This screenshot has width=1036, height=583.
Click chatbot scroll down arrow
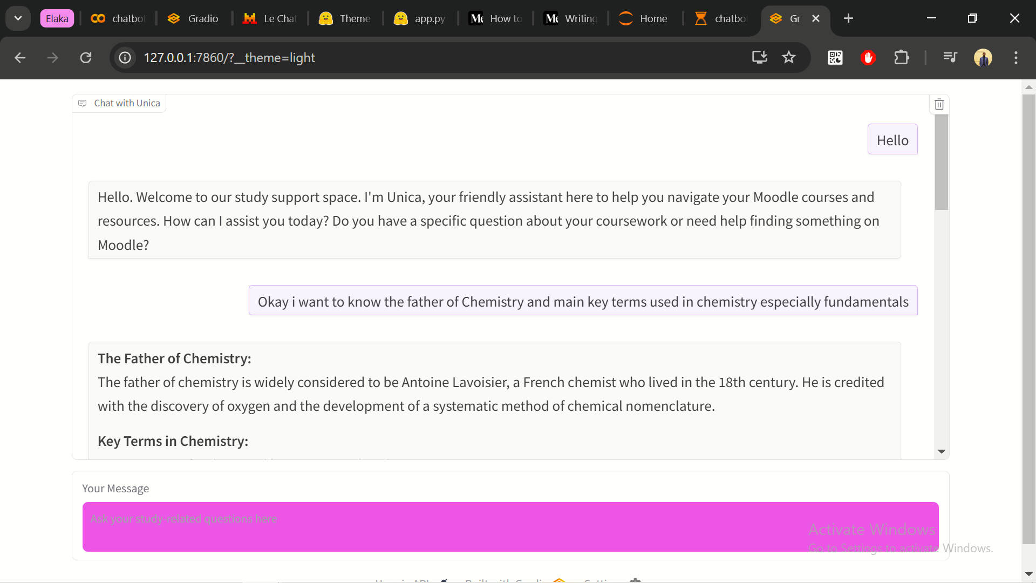coord(942,451)
